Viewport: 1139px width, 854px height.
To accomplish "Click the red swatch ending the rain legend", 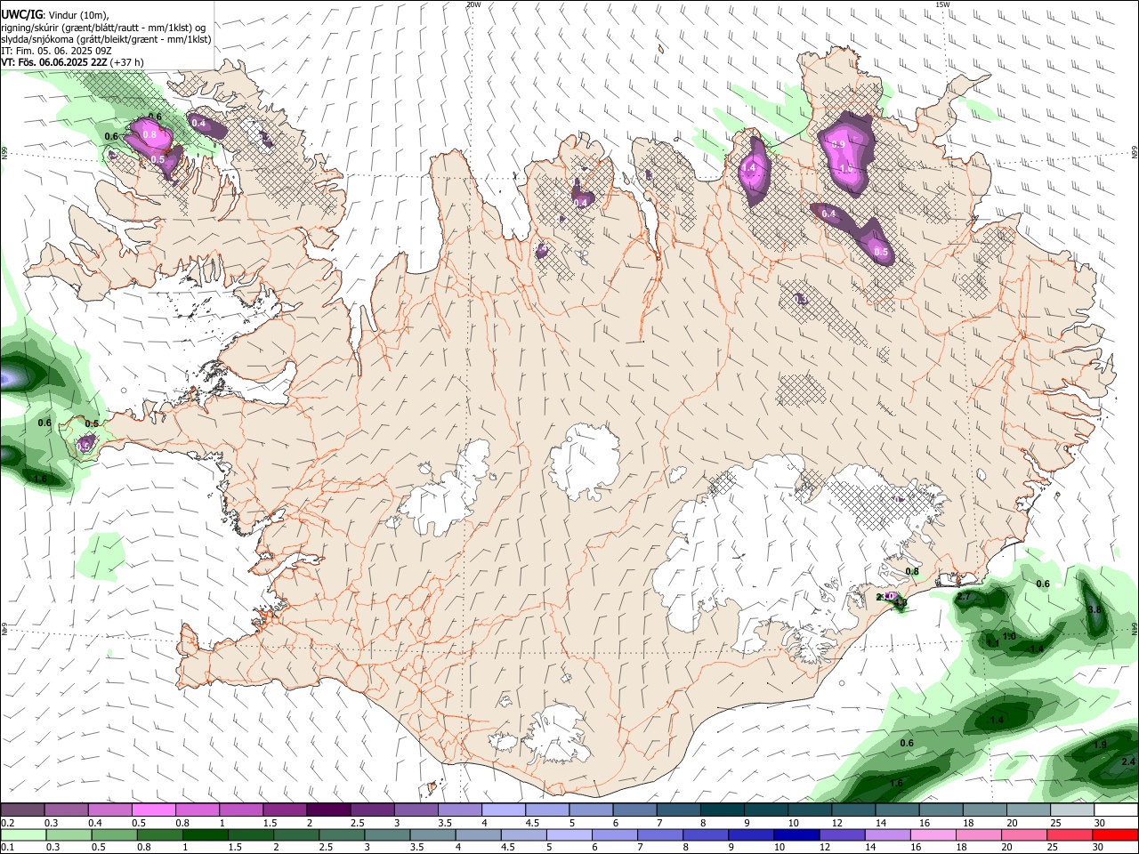I will coord(1116,835).
